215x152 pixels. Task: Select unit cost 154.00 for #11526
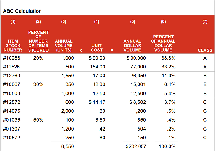(97, 67)
